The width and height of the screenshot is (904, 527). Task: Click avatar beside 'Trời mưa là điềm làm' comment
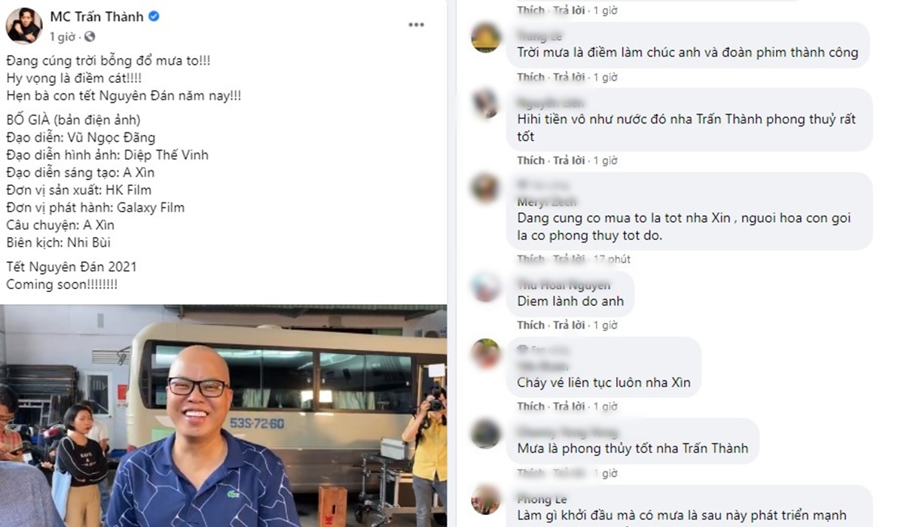point(486,38)
